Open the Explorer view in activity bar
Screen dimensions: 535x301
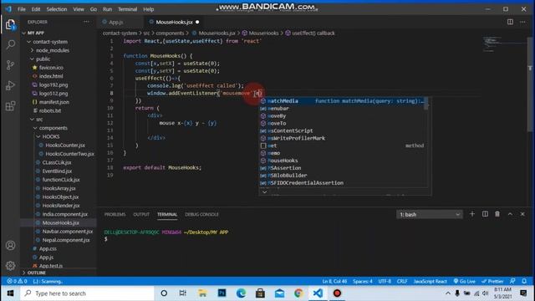coord(10,24)
